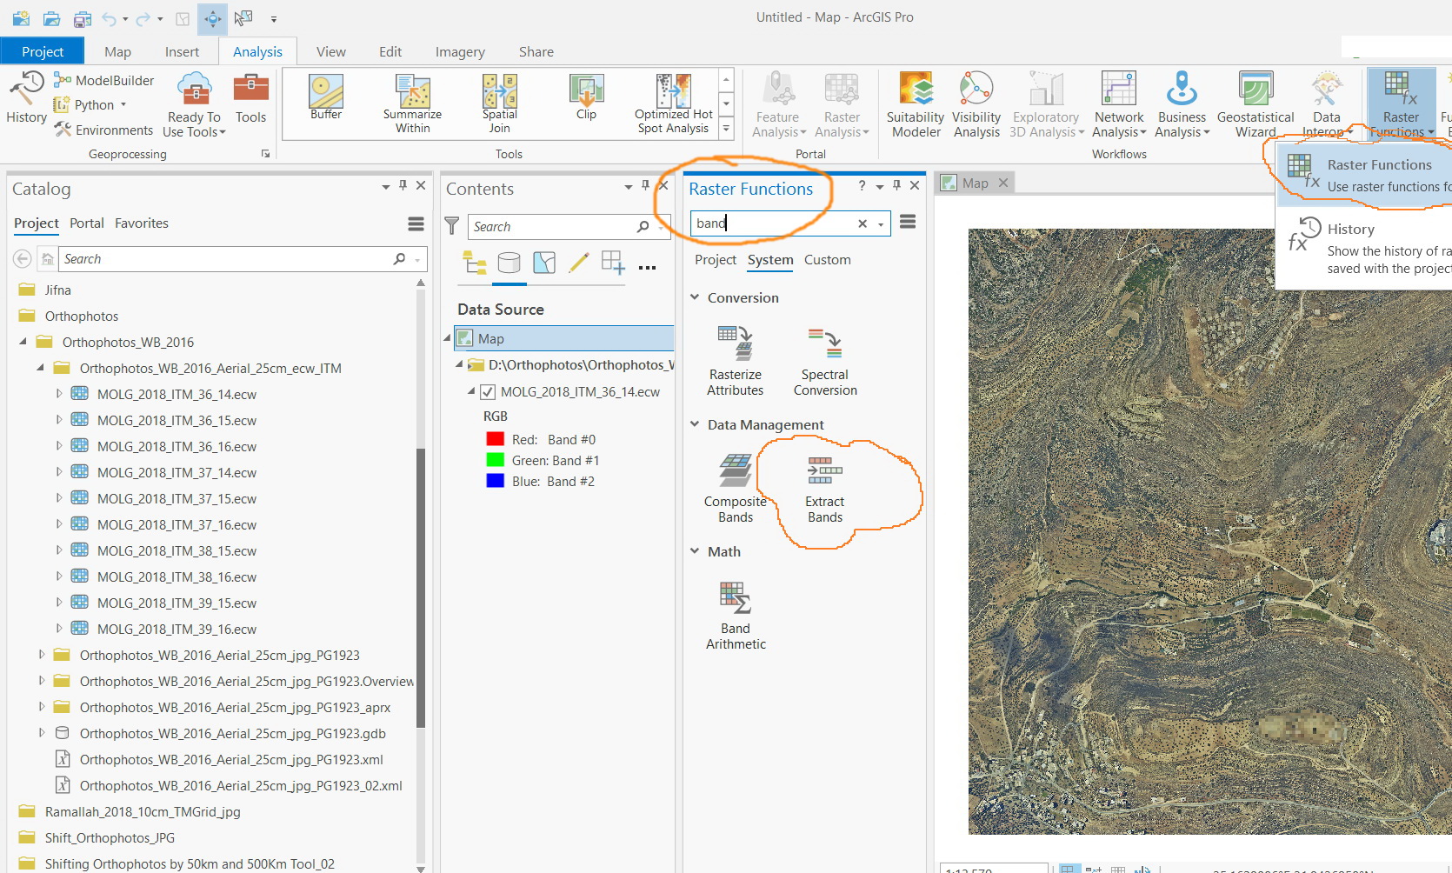Open the Python dropdown arrow

click(x=123, y=105)
